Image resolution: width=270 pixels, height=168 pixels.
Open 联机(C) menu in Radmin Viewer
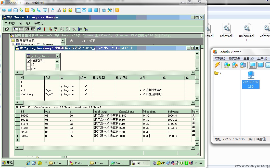[220, 58]
